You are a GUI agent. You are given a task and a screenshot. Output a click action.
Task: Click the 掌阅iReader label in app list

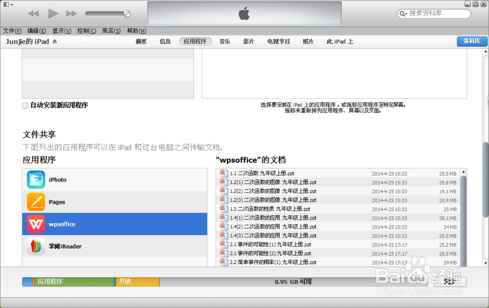[x=65, y=246]
